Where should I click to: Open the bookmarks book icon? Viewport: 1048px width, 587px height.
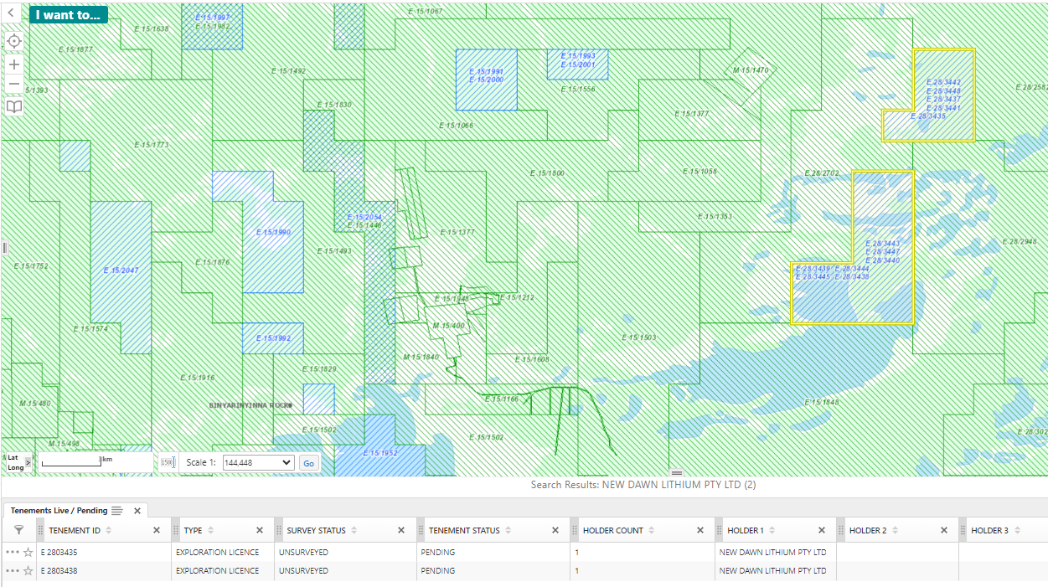pos(14,106)
